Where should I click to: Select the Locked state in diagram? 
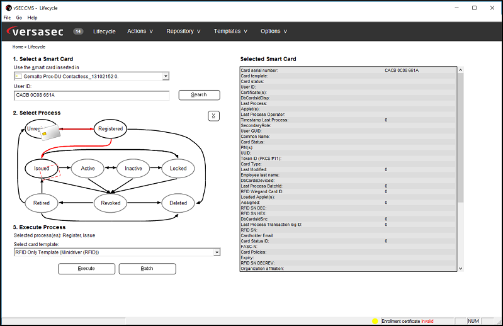[178, 169]
